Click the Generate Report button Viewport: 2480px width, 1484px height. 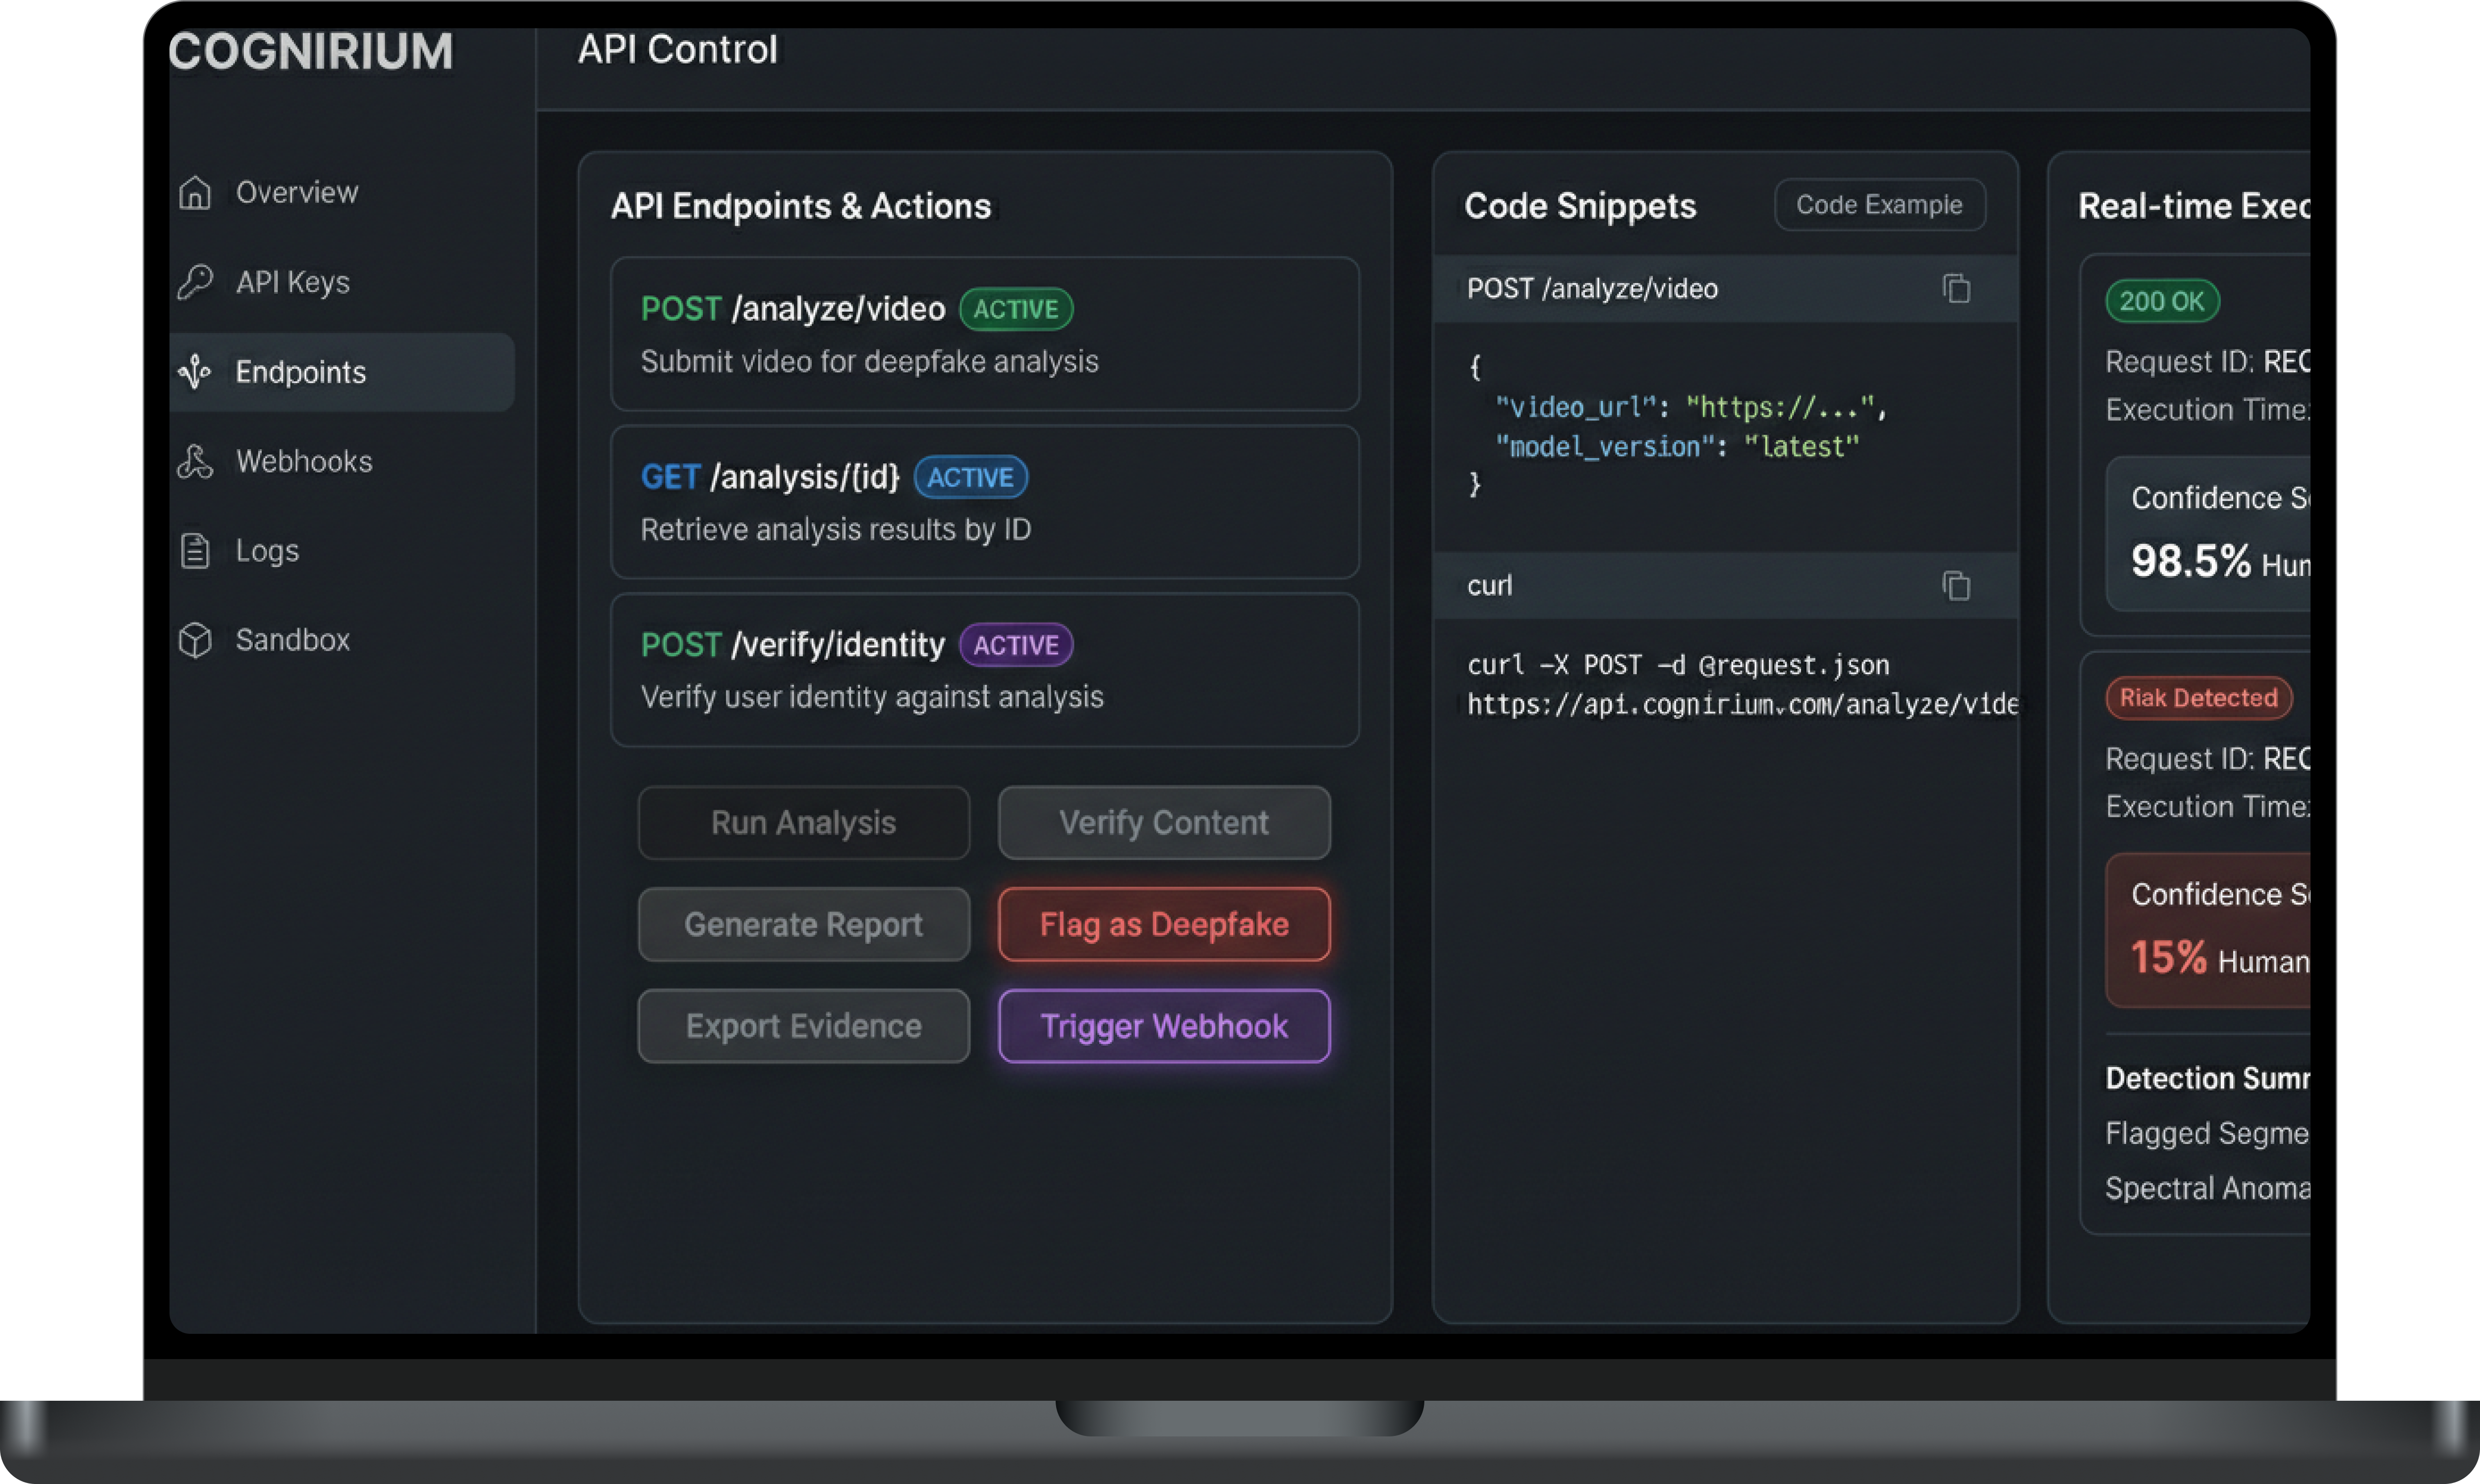pyautogui.click(x=804, y=925)
